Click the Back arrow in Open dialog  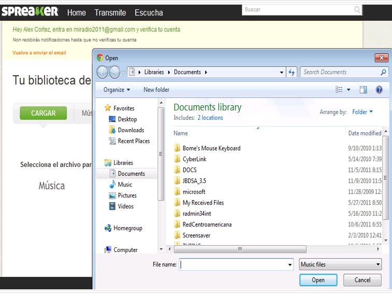point(102,72)
